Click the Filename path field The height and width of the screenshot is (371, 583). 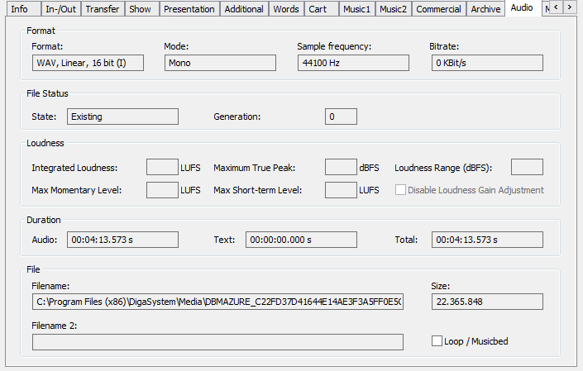217,302
